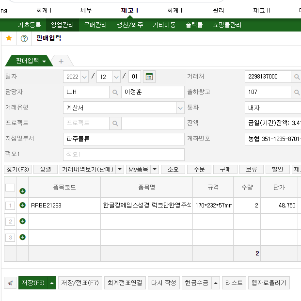Select row 1 number box
The image size is (301, 301).
pos(10,206)
